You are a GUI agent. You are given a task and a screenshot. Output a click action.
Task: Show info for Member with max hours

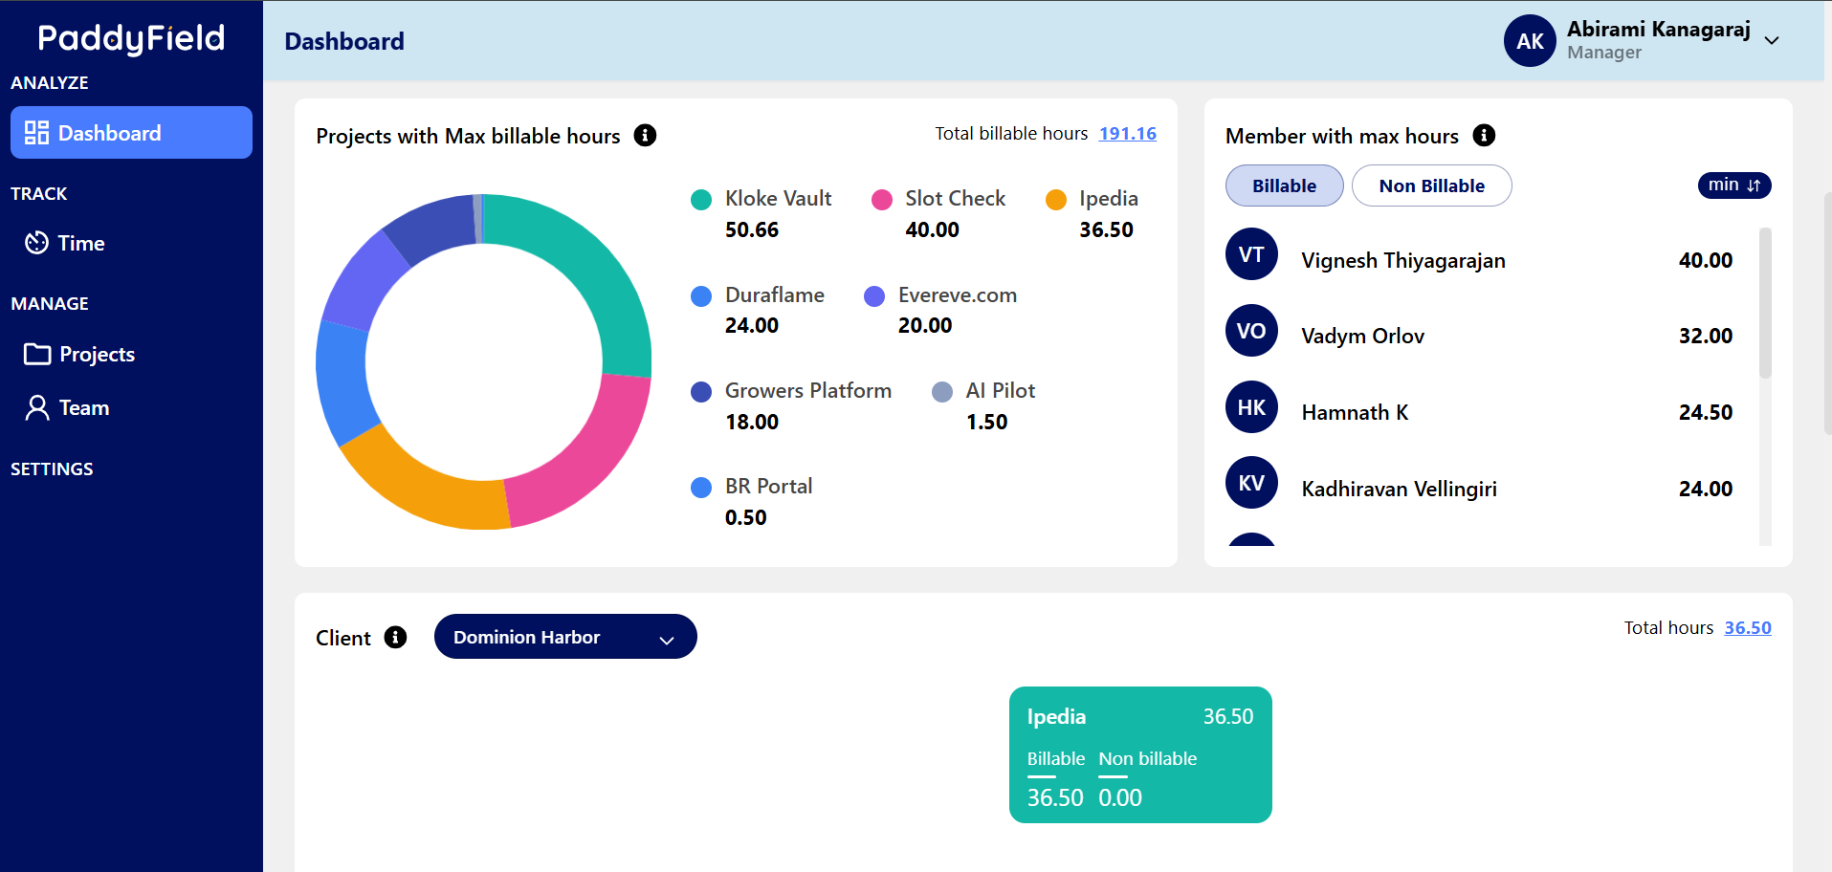pos(1484,135)
